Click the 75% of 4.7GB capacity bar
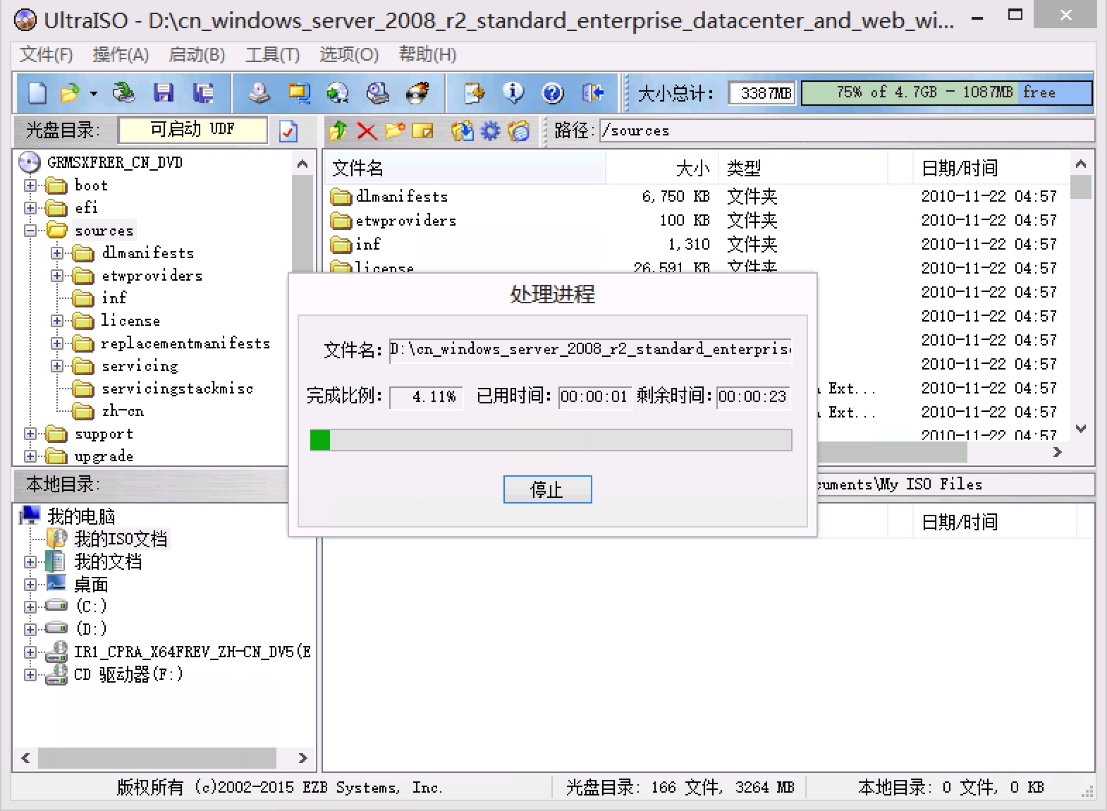This screenshot has height=811, width=1107. click(x=946, y=92)
